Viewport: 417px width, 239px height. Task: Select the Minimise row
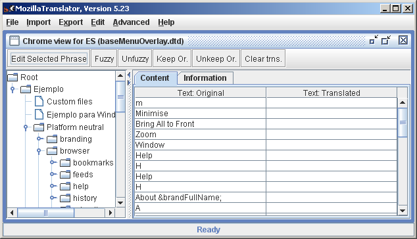pyautogui.click(x=266, y=114)
